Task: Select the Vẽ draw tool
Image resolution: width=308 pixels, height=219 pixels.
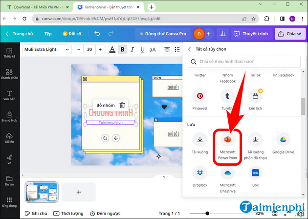Action: click(x=9, y=159)
